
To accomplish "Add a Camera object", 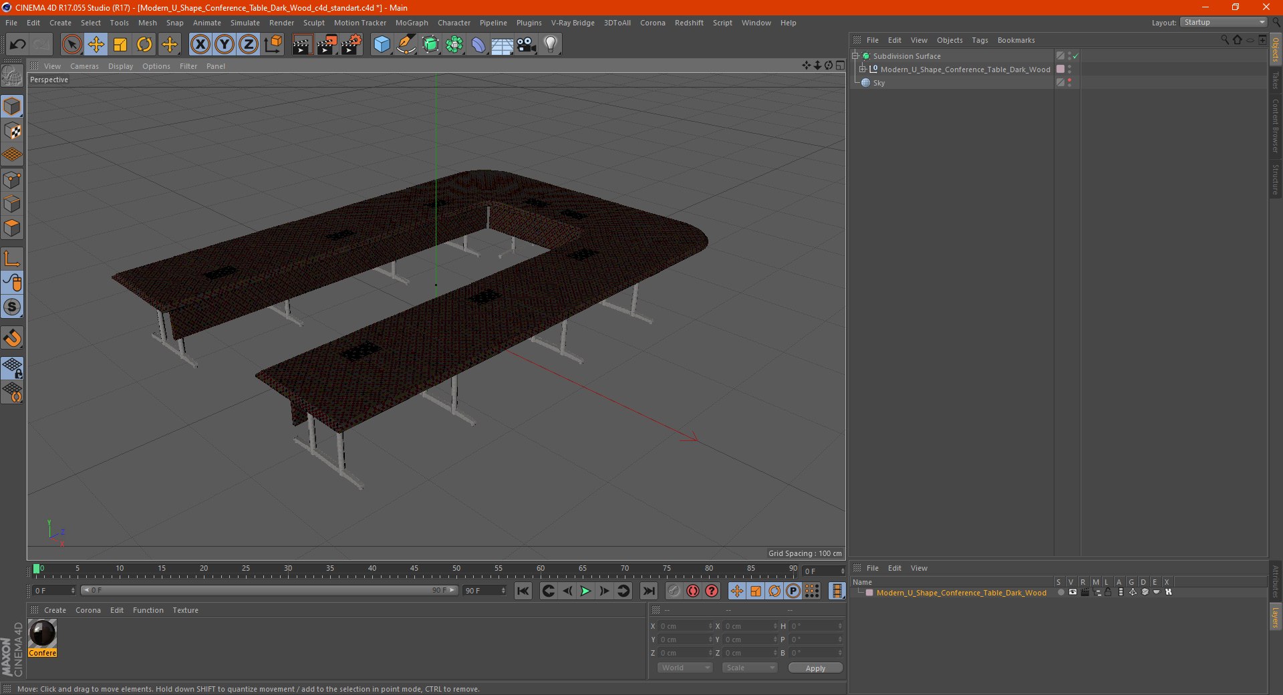I will coord(527,45).
